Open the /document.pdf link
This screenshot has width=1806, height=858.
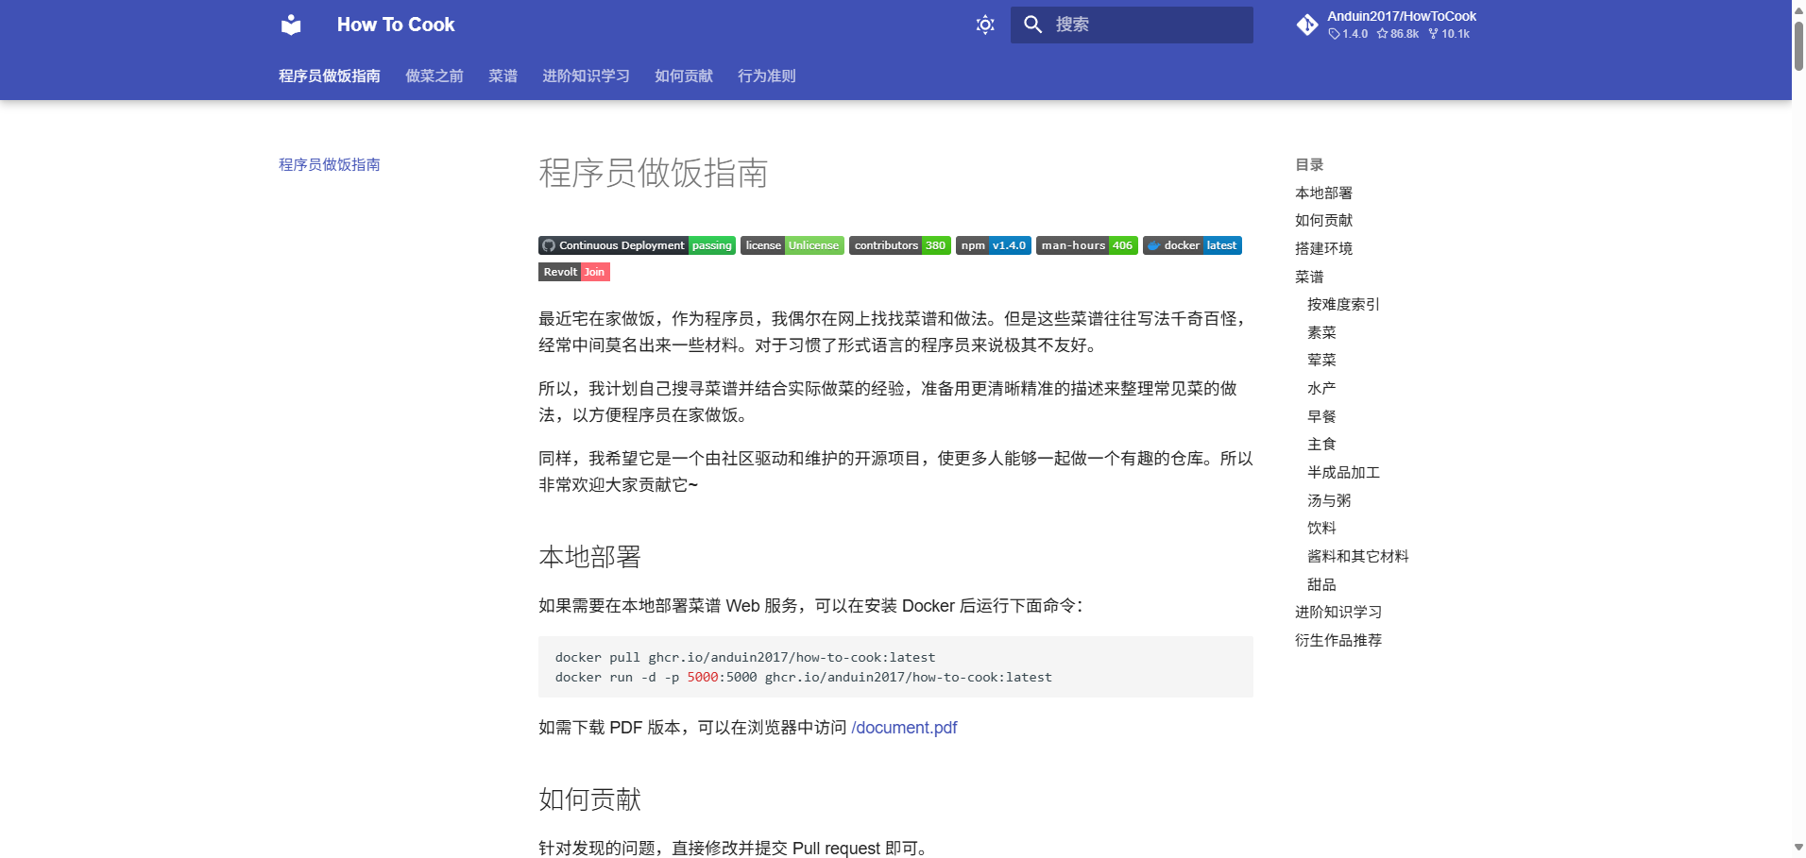click(903, 727)
